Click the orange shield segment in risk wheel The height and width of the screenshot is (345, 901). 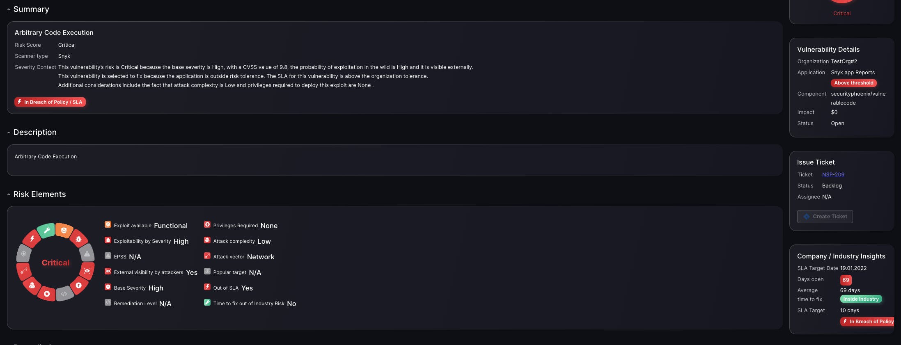coord(64,231)
